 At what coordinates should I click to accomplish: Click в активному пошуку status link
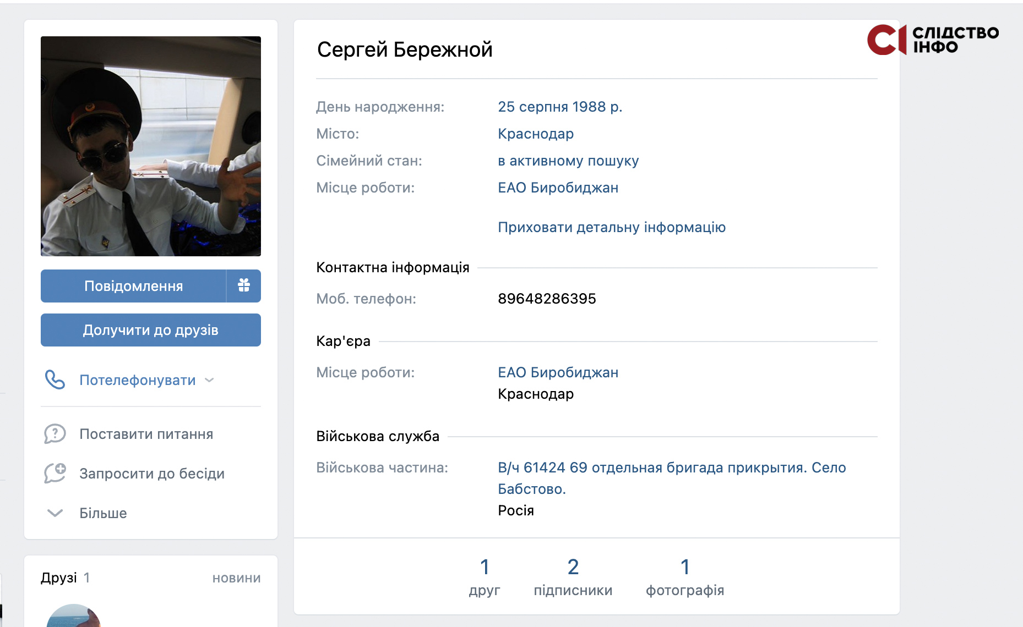(x=568, y=161)
